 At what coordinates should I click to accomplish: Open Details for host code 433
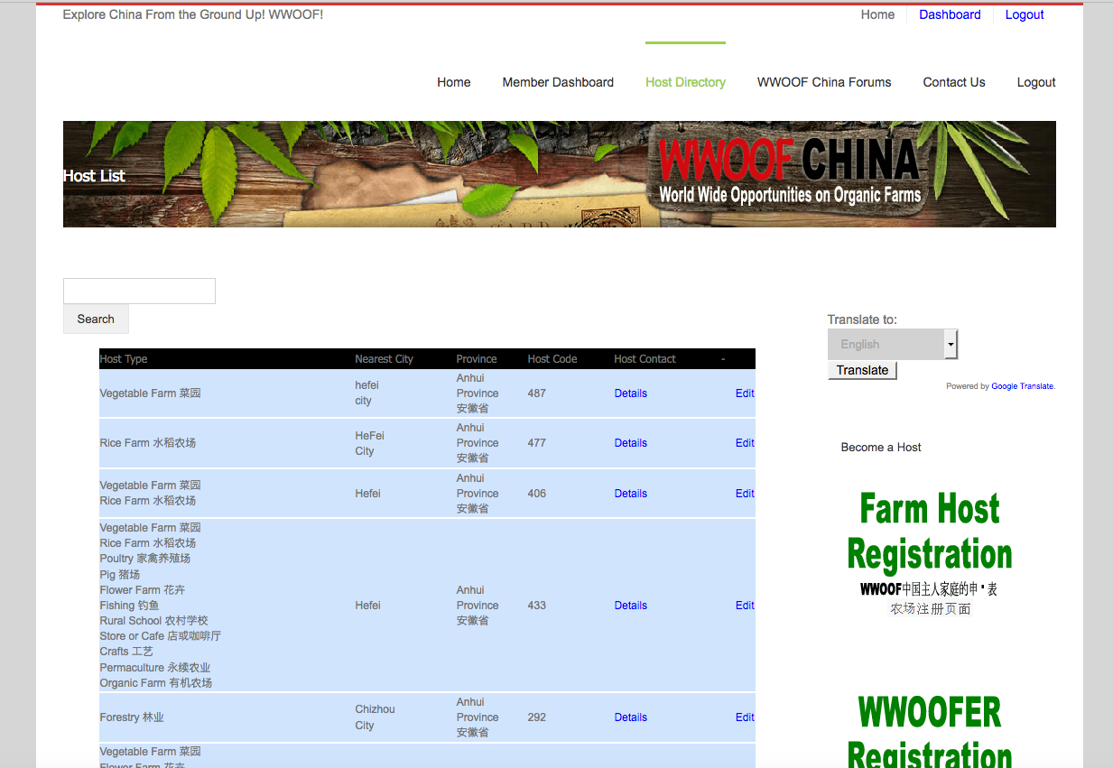tap(631, 606)
